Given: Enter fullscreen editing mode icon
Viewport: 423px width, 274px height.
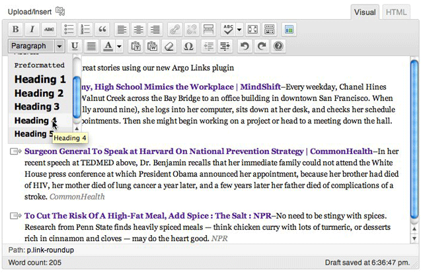Looking at the screenshot, I should [252, 29].
